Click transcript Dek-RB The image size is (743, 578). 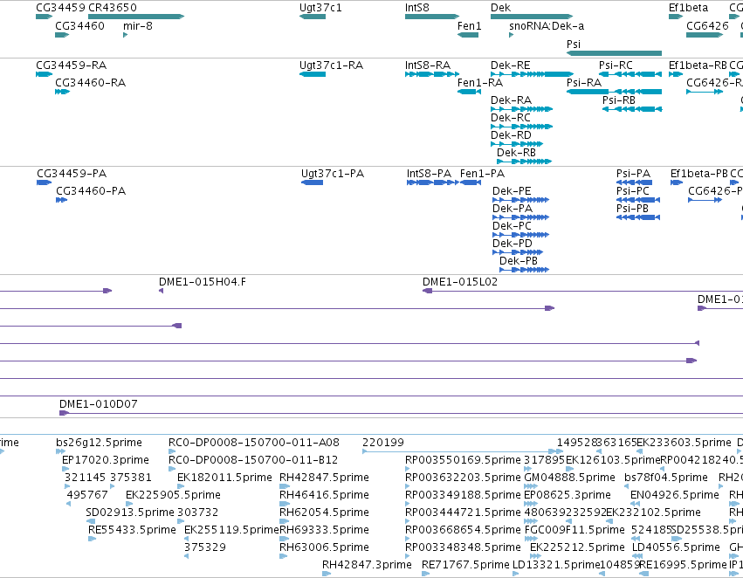[525, 162]
